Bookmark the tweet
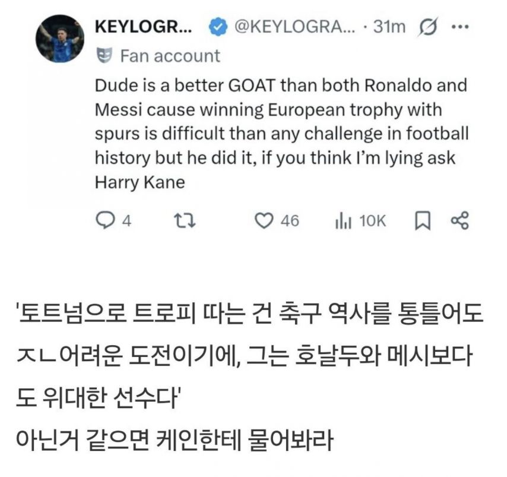The height and width of the screenshot is (477, 507). (422, 221)
